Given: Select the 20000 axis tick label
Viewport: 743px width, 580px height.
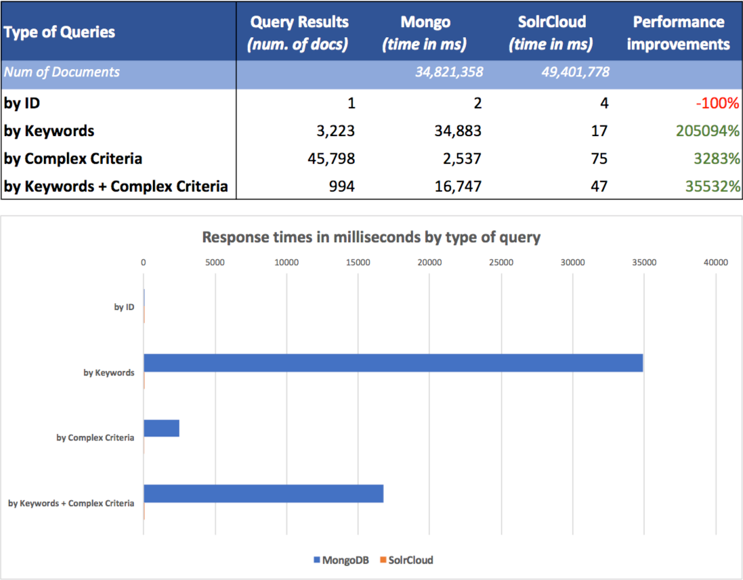Looking at the screenshot, I should [429, 263].
